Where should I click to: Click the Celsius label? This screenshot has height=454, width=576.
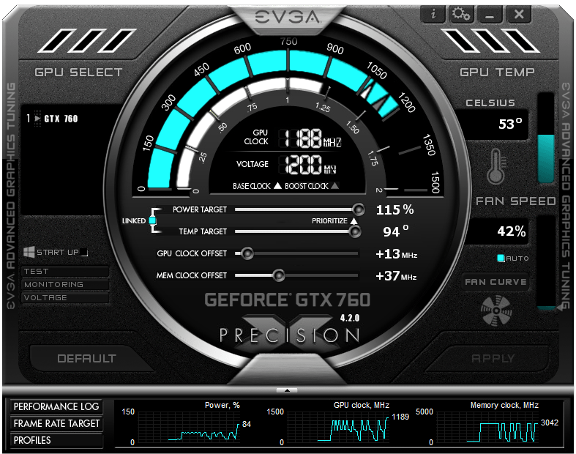click(x=490, y=103)
